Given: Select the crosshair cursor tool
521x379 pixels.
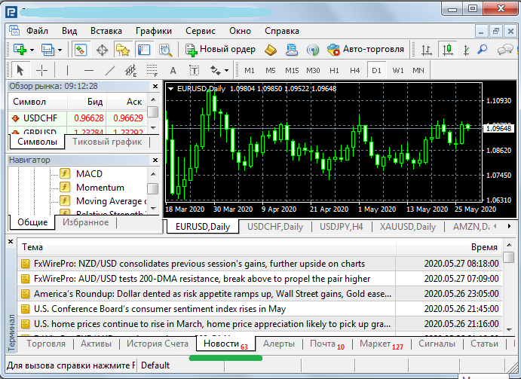Looking at the screenshot, I should click(41, 70).
